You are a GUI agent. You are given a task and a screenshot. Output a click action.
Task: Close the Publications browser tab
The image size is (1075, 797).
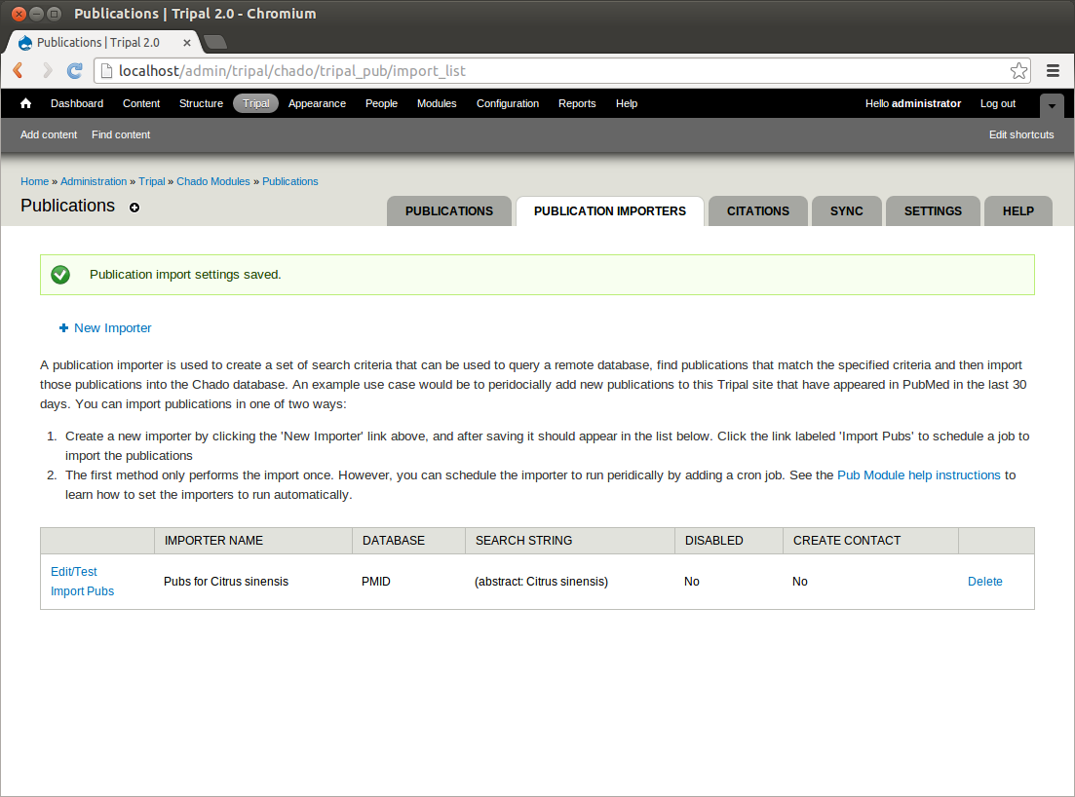tap(187, 43)
